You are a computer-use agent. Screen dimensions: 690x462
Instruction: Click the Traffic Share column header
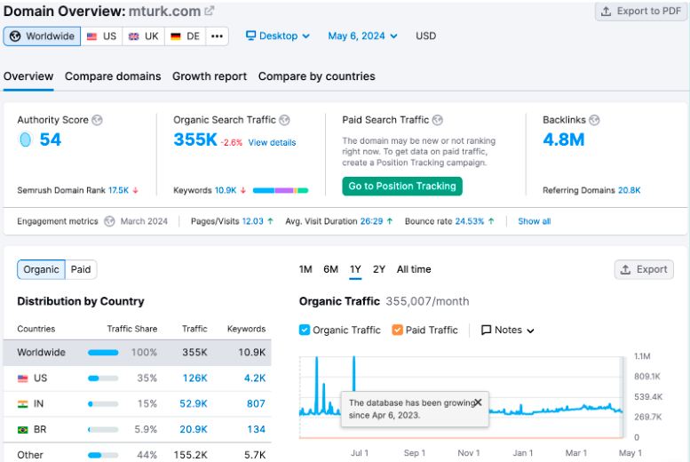(x=132, y=329)
